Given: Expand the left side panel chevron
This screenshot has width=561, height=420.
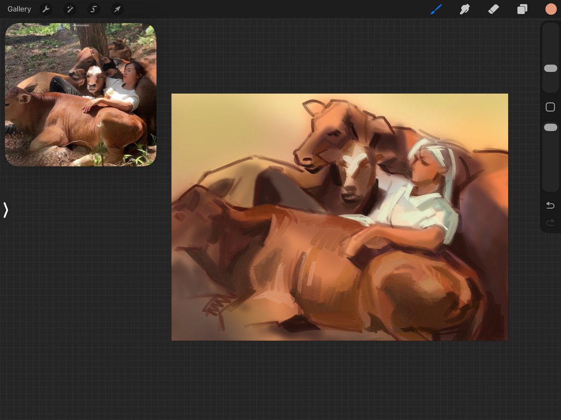Looking at the screenshot, I should pos(6,210).
